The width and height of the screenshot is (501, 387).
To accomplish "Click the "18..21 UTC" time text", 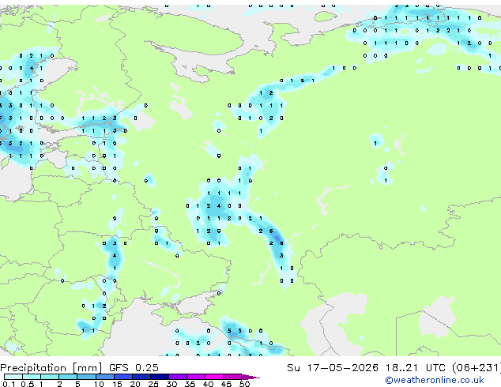I will point(415,367).
